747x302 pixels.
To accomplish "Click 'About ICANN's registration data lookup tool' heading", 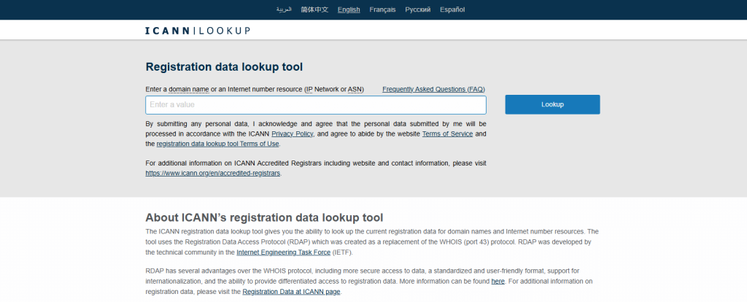I will pyautogui.click(x=264, y=217).
